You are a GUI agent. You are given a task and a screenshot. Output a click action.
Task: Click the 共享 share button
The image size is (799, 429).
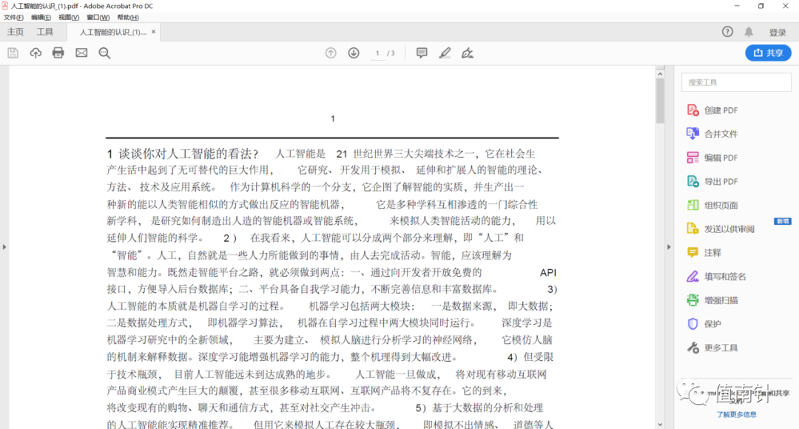click(768, 53)
